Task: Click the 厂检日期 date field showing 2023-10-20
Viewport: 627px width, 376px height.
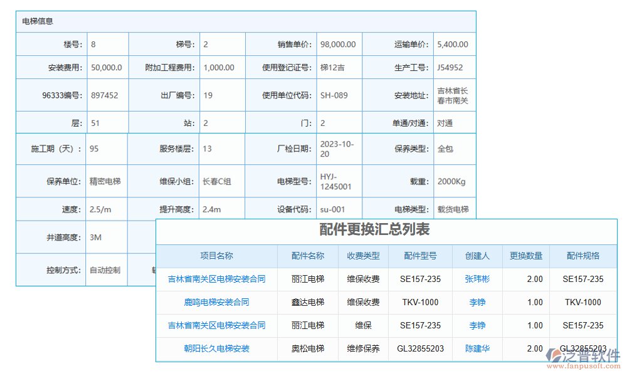Action: coord(339,149)
